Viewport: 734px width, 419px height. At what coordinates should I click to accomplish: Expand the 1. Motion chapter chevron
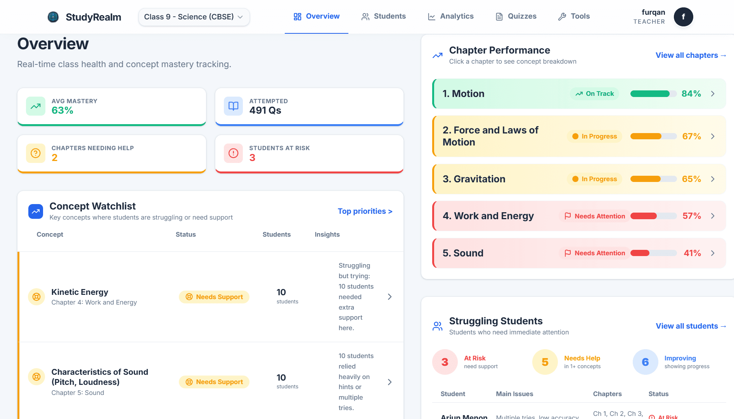pyautogui.click(x=713, y=93)
